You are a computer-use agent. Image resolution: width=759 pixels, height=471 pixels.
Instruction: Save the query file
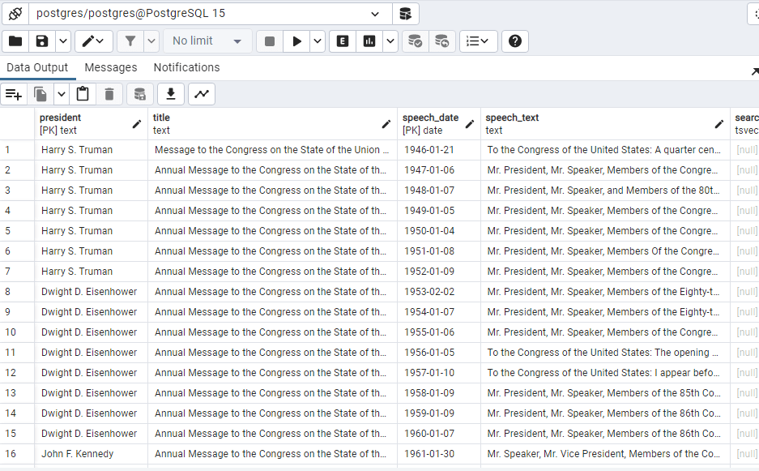tap(42, 41)
